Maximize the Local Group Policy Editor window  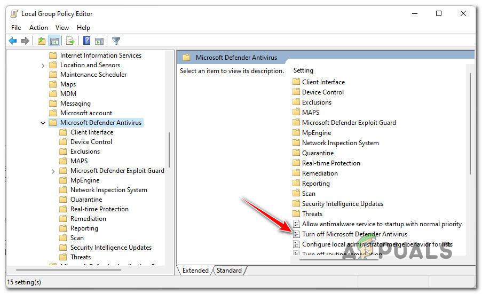click(x=439, y=13)
